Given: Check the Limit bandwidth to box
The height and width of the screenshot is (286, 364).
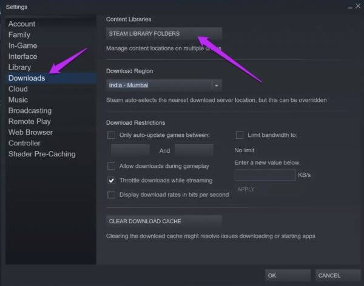Looking at the screenshot, I should pyautogui.click(x=240, y=135).
